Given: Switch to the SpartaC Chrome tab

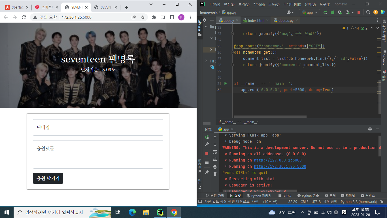Looking at the screenshot, I should [x=17, y=7].
